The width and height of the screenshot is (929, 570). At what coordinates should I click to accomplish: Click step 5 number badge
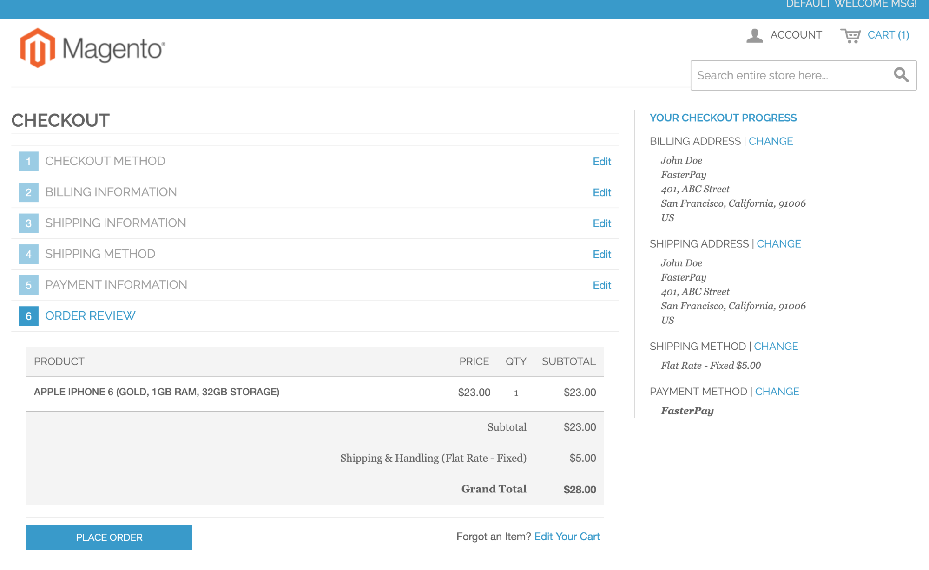point(28,285)
